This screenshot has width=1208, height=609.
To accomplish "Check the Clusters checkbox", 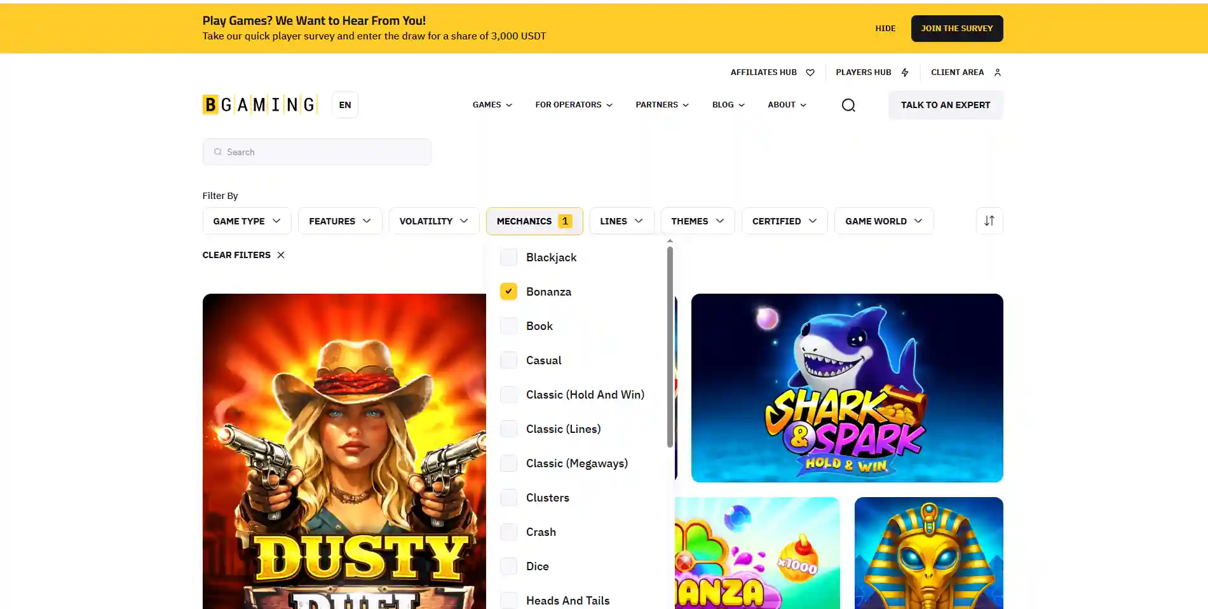I will [508, 498].
